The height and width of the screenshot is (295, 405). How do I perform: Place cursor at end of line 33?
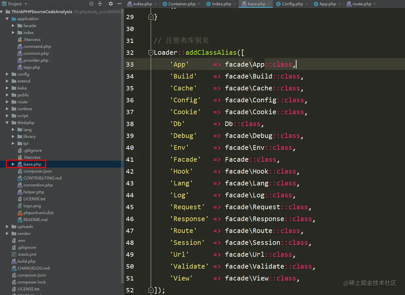point(296,64)
